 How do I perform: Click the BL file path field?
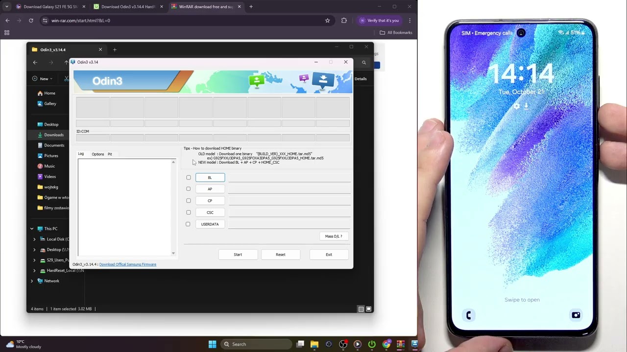pos(289,177)
